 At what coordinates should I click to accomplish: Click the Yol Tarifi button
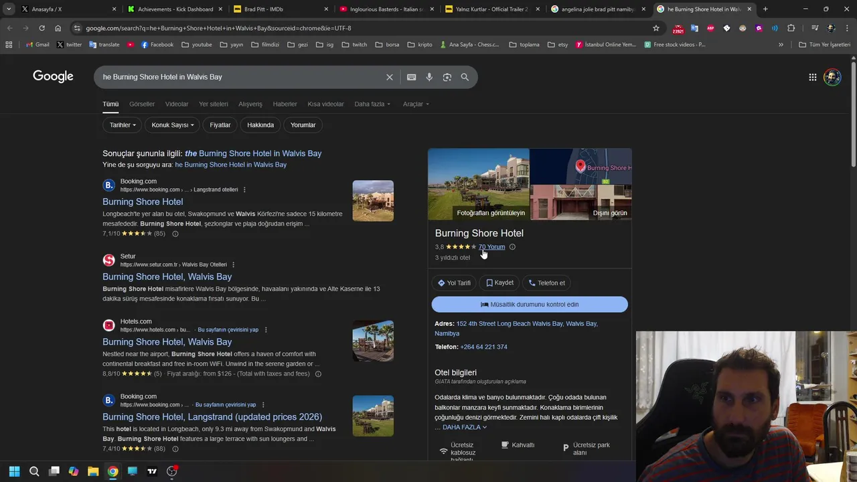[x=454, y=283]
